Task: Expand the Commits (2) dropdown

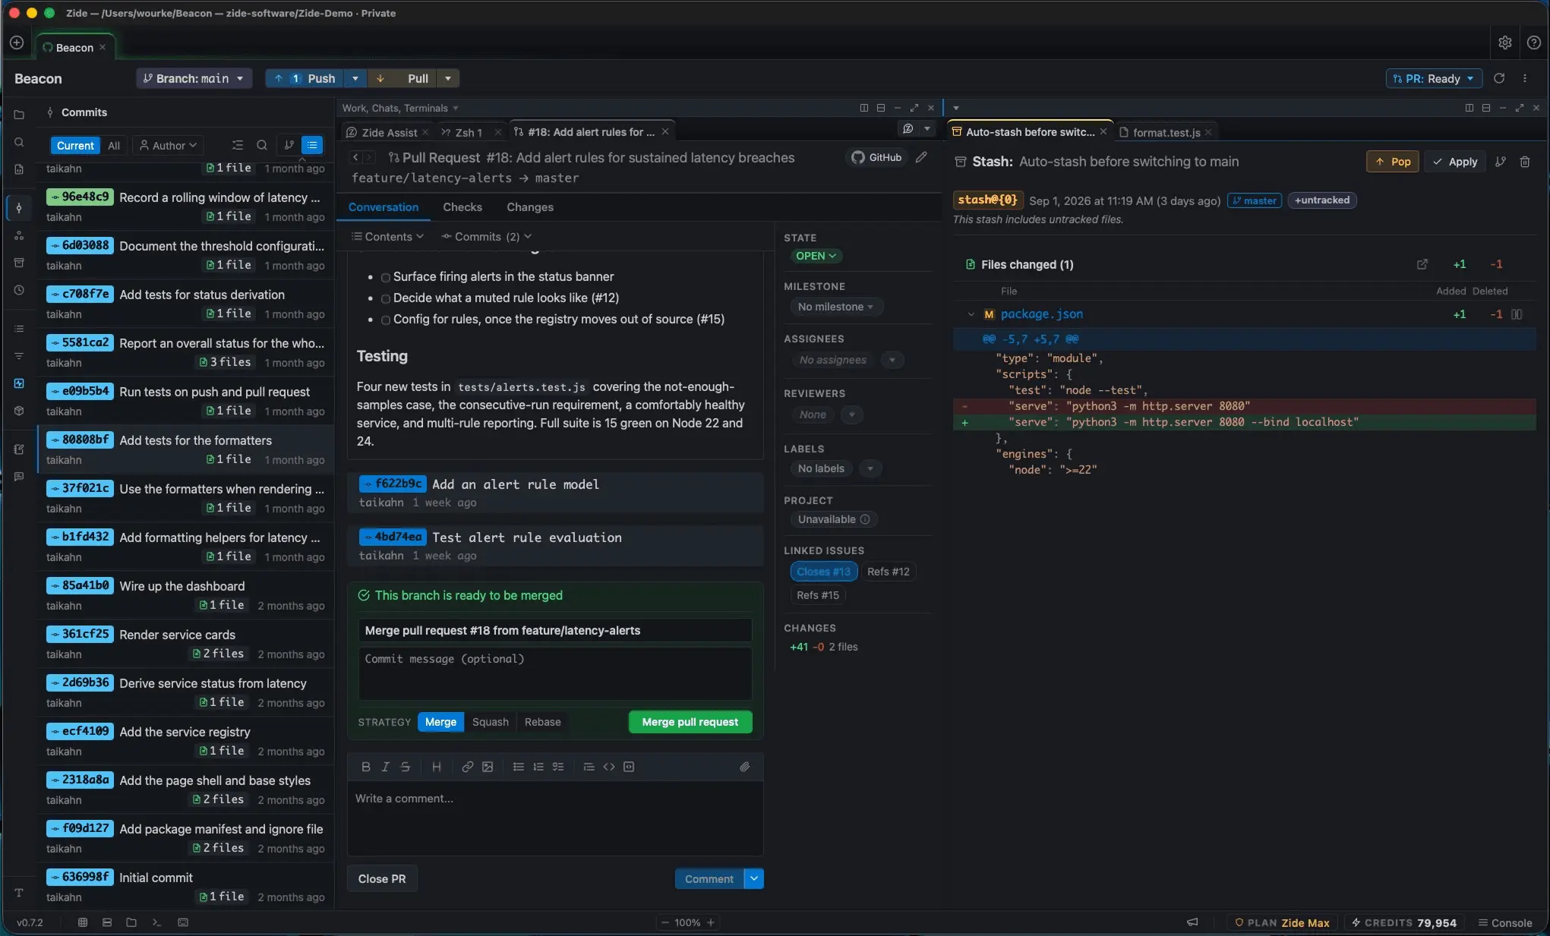Action: [486, 237]
